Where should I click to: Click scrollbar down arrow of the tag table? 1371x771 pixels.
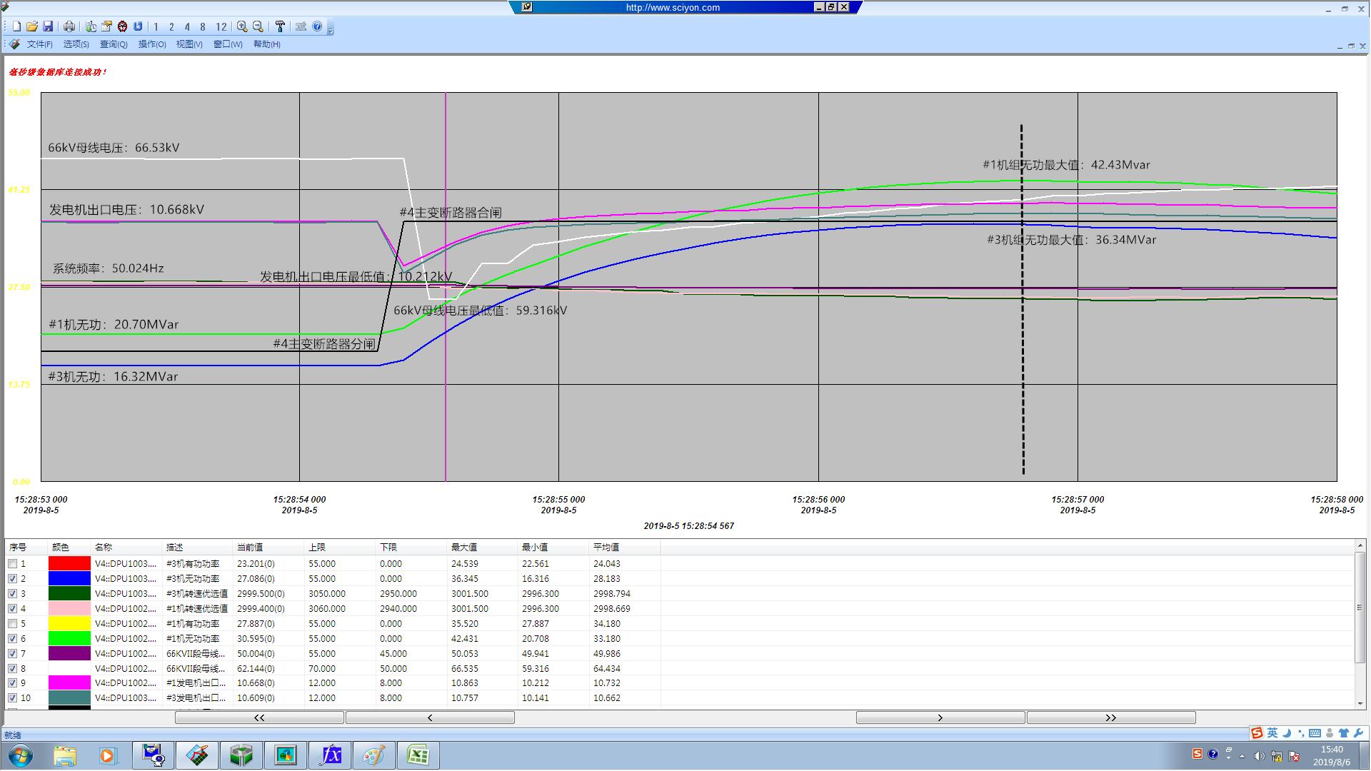1360,704
